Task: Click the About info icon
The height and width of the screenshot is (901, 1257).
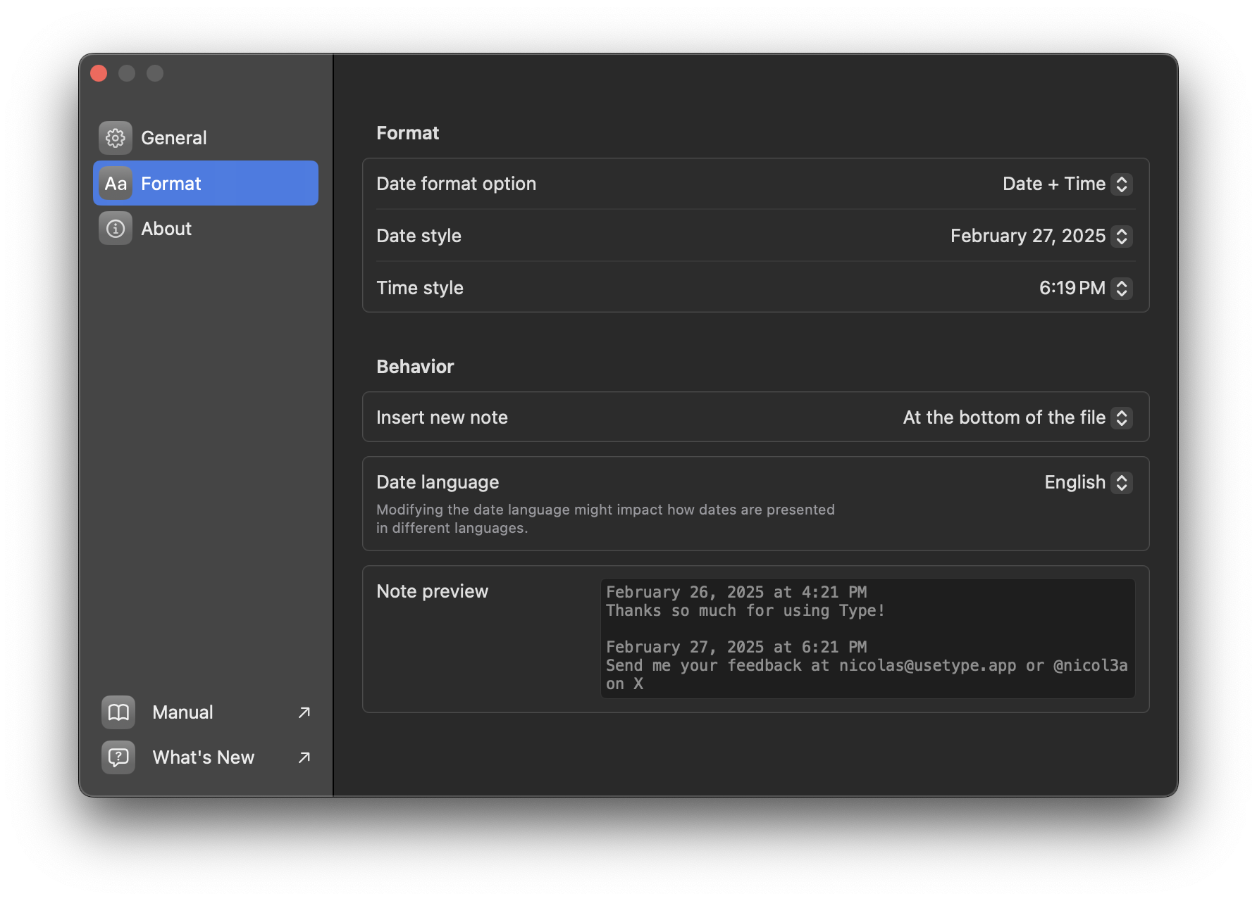Action: 116,228
